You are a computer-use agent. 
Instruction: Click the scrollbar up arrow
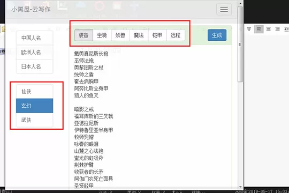[x=240, y=3]
